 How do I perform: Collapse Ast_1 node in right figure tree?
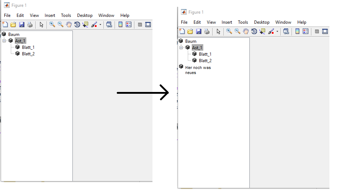(181, 47)
